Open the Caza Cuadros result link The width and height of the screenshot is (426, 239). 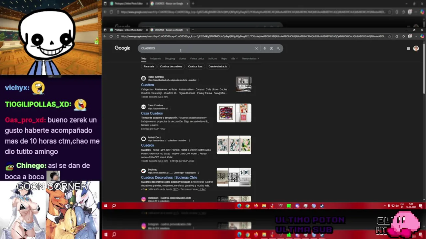pos(152,113)
